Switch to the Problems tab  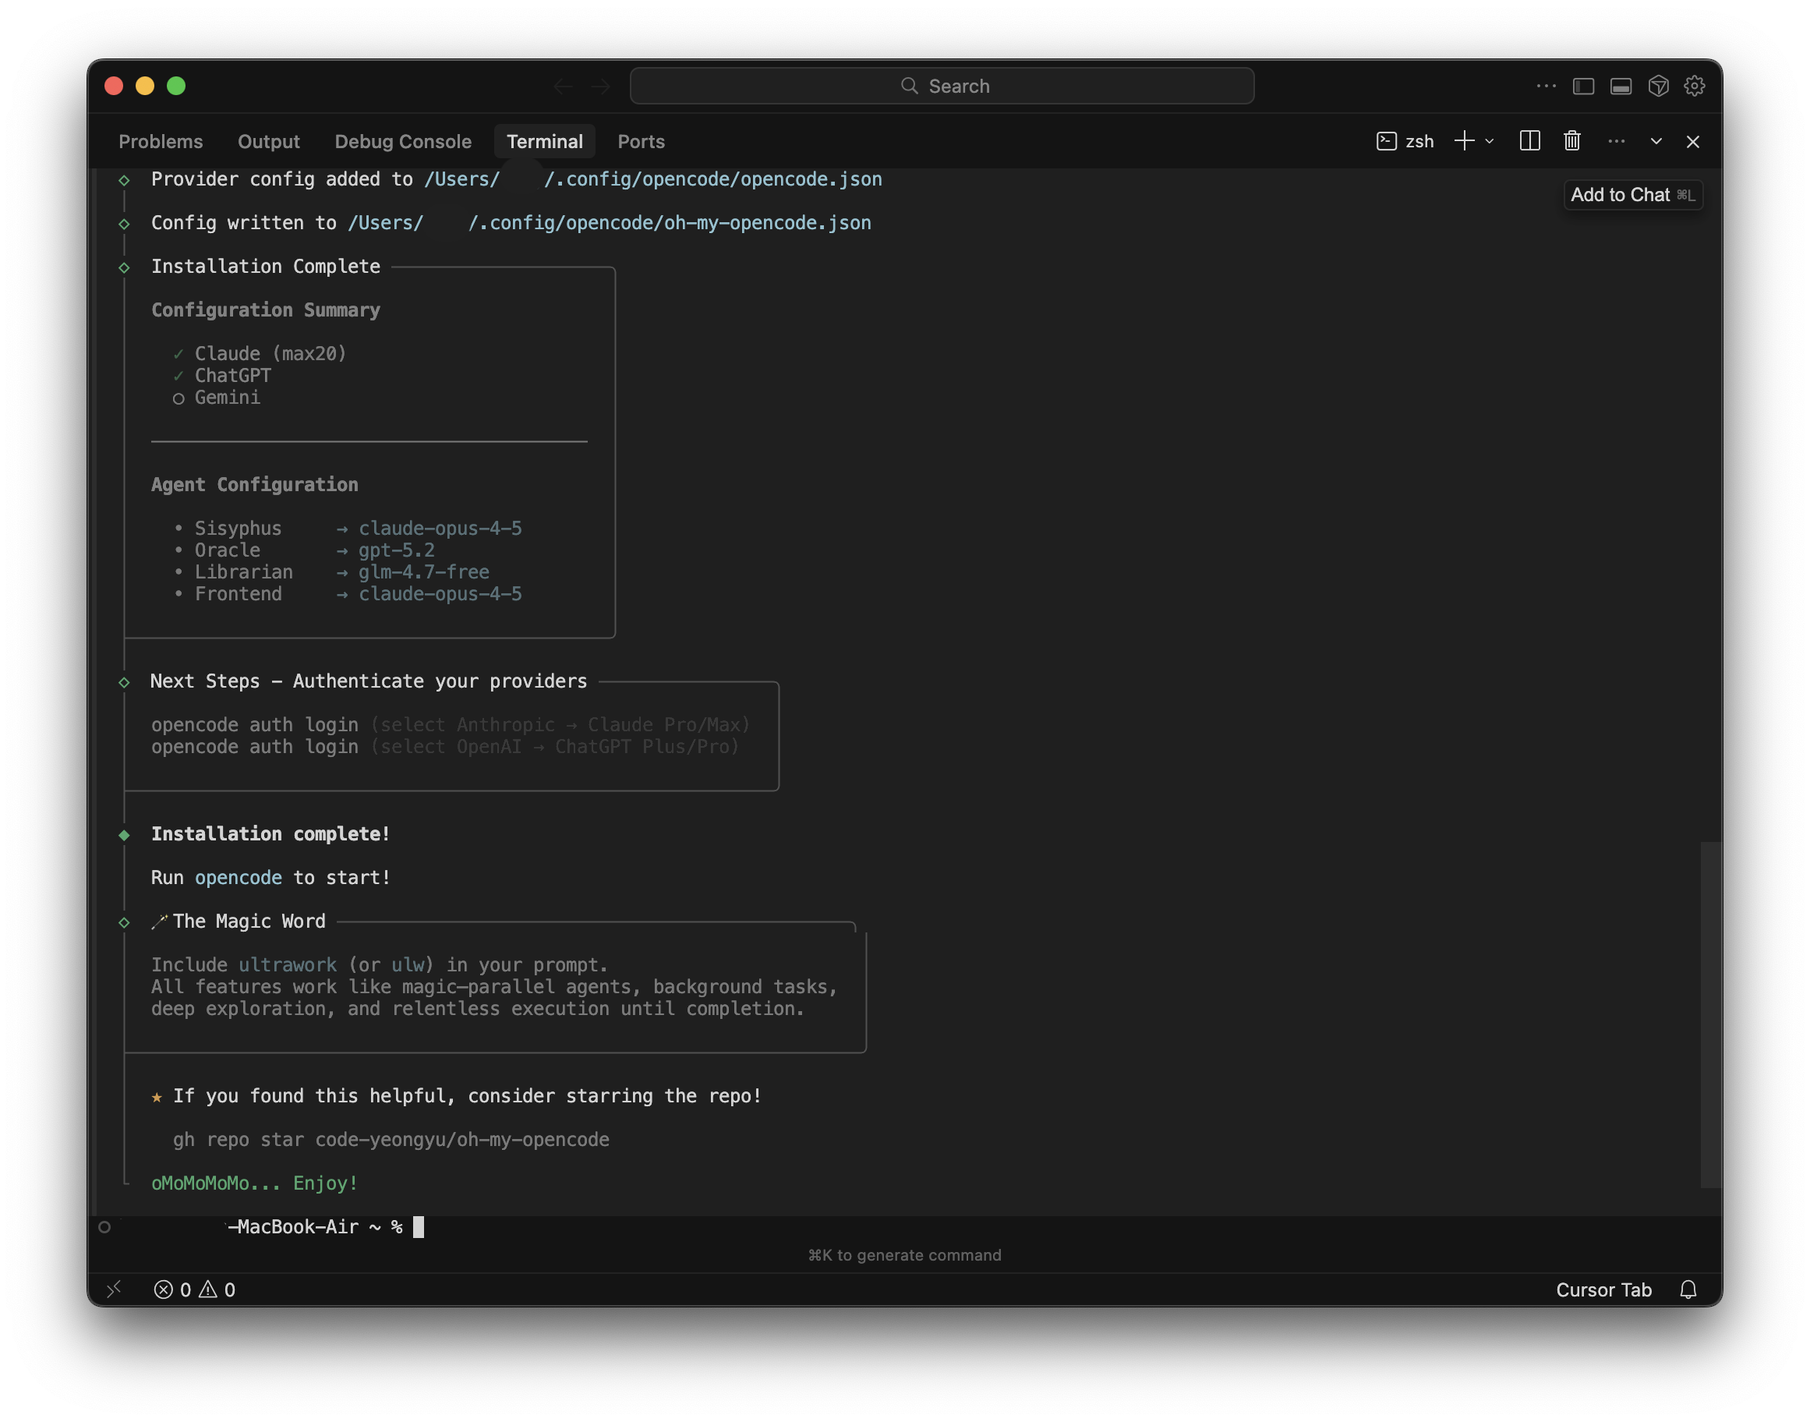(x=161, y=142)
